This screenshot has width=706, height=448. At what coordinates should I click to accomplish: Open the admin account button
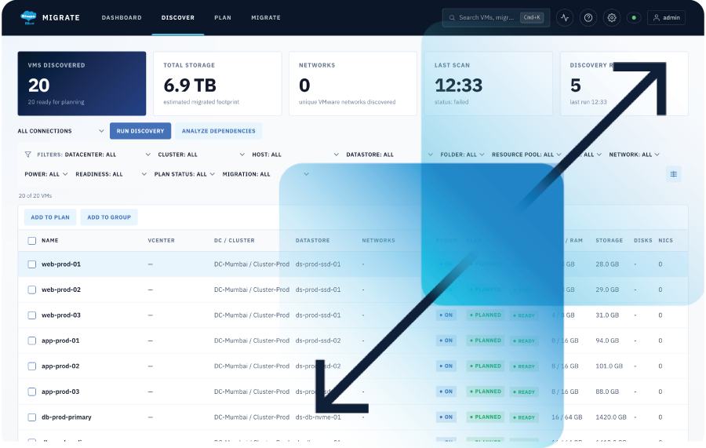coord(666,17)
